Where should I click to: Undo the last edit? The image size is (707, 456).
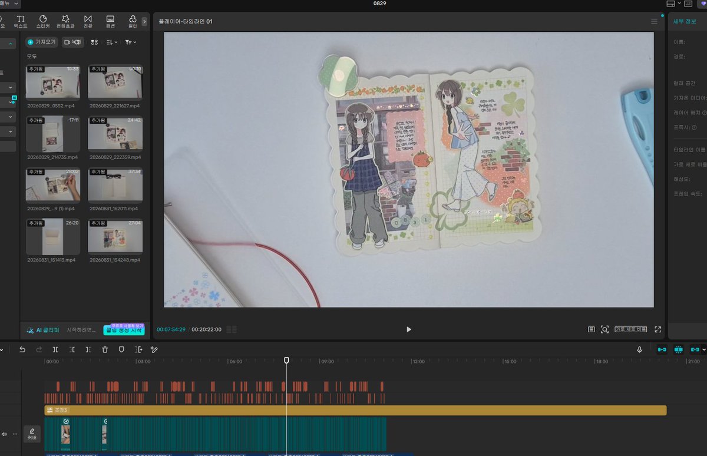[x=22, y=349]
